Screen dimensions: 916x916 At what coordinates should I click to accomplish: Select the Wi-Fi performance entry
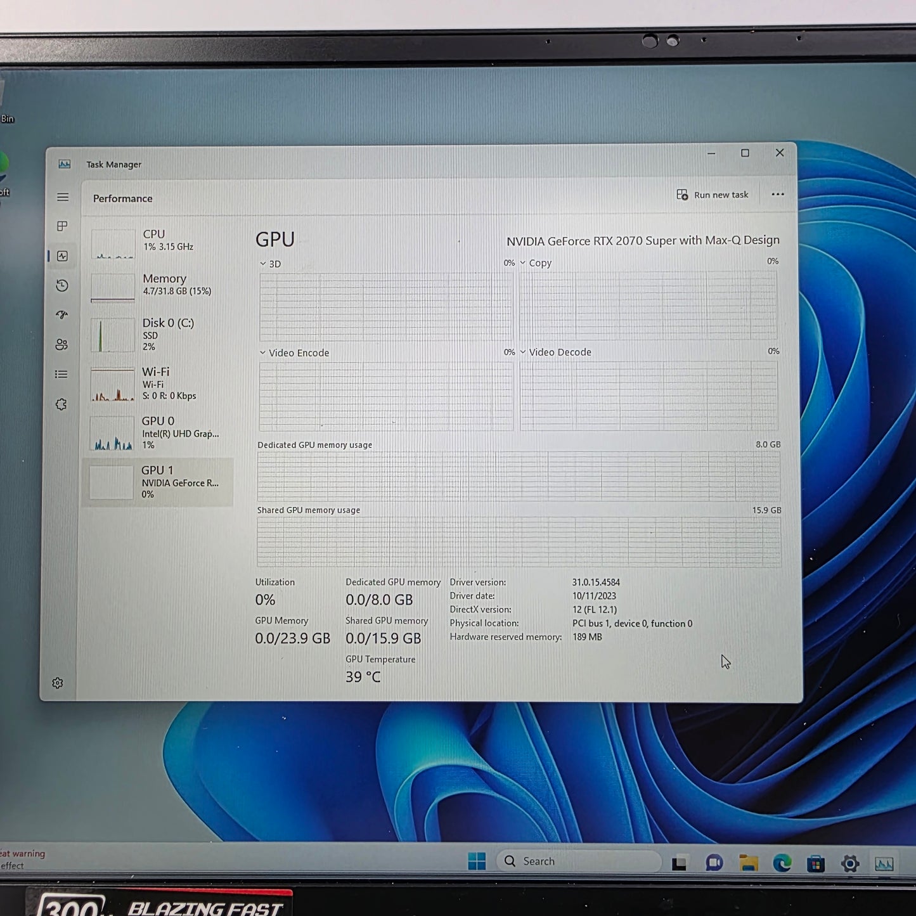coord(158,384)
